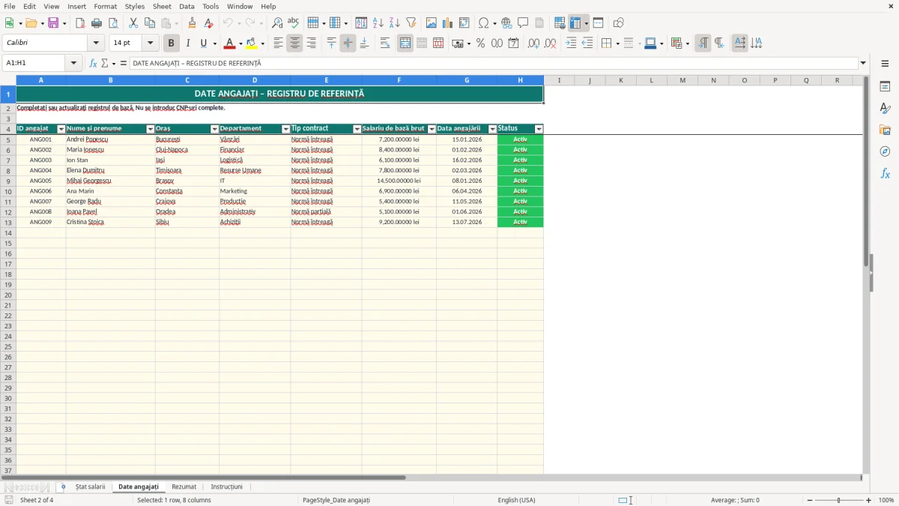899x506 pixels.
Task: Open font color dropdown arrow
Action: coord(240,43)
